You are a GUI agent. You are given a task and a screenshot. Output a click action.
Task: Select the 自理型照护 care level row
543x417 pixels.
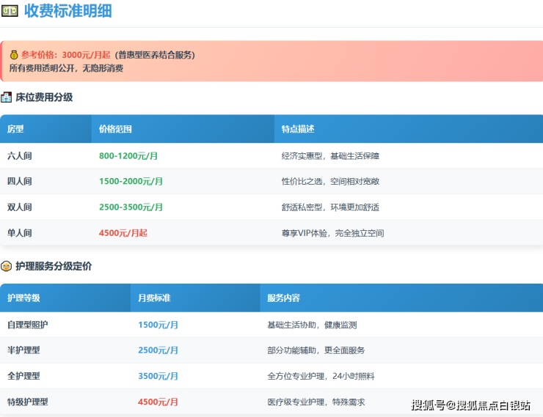click(28, 325)
